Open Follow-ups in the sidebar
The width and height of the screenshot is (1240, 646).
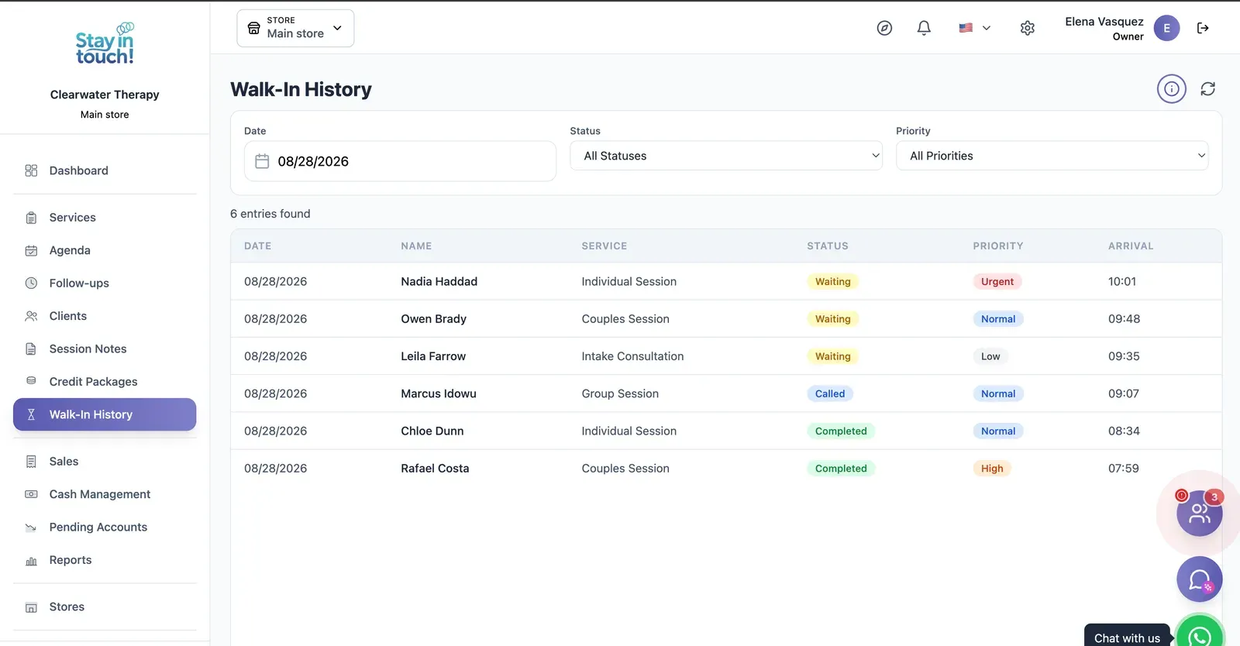(x=105, y=283)
